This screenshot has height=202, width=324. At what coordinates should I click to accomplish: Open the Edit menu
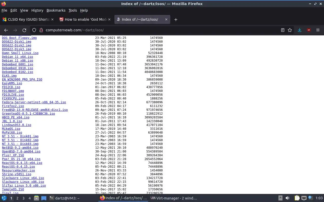[14, 10]
